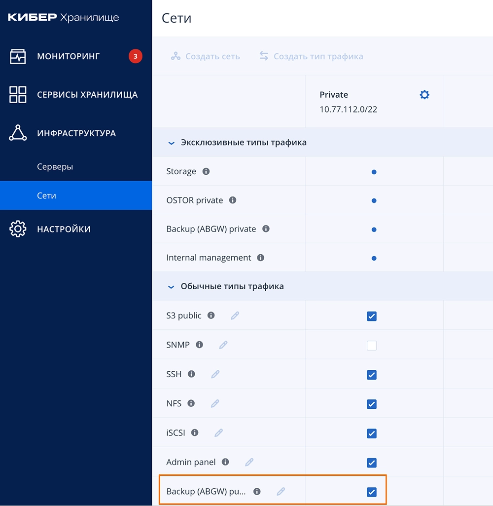The width and height of the screenshot is (493, 506).
Task: Click the pencil icon next to S3 public
Action: 235,315
